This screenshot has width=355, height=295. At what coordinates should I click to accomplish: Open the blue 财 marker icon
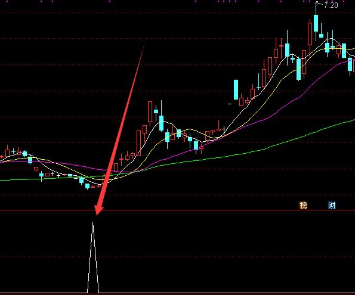pos(332,206)
